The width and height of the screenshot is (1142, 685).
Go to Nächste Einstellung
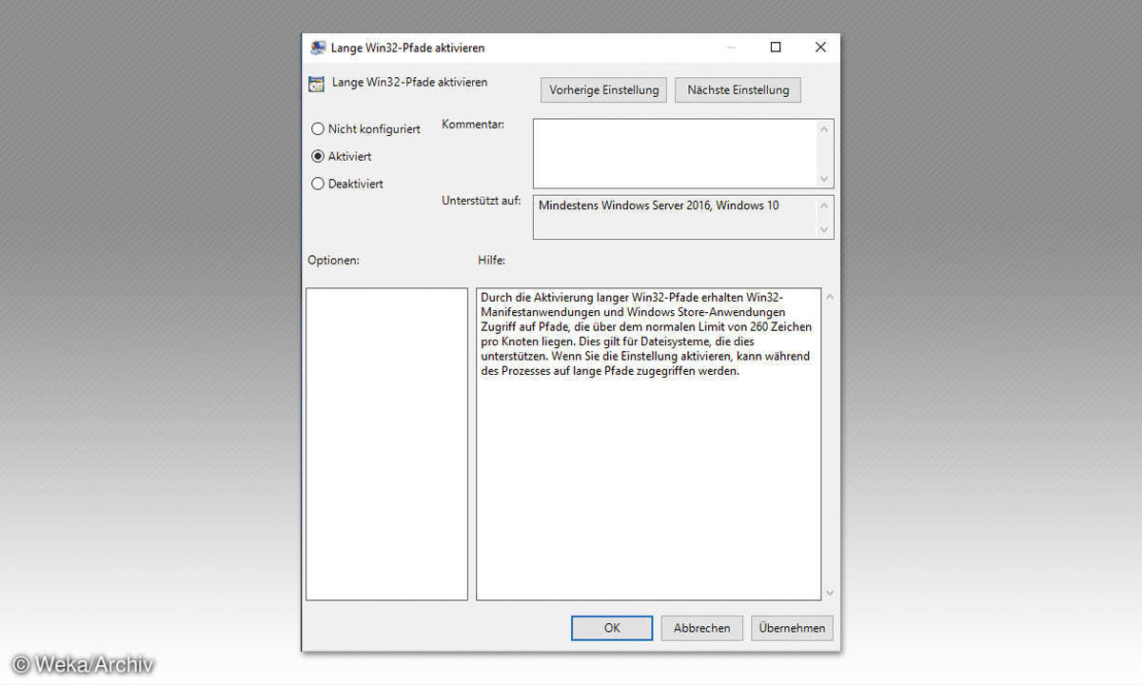pos(738,90)
